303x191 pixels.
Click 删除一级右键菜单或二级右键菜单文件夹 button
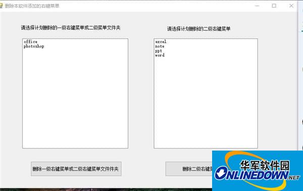coord(76,169)
